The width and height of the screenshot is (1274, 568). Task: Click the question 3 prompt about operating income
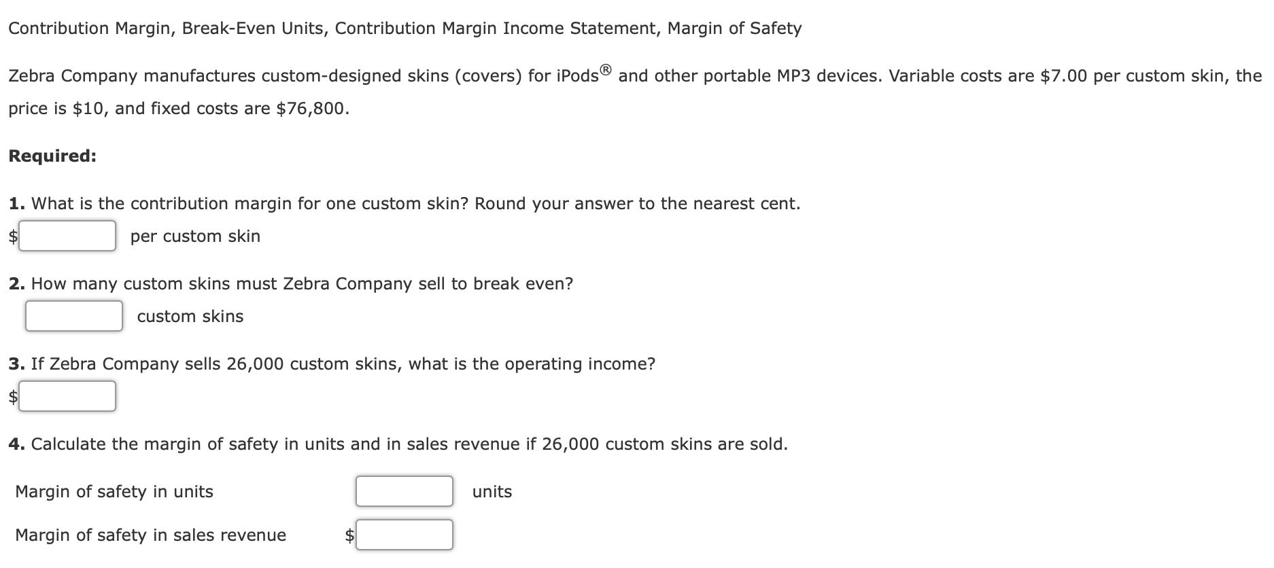(332, 363)
